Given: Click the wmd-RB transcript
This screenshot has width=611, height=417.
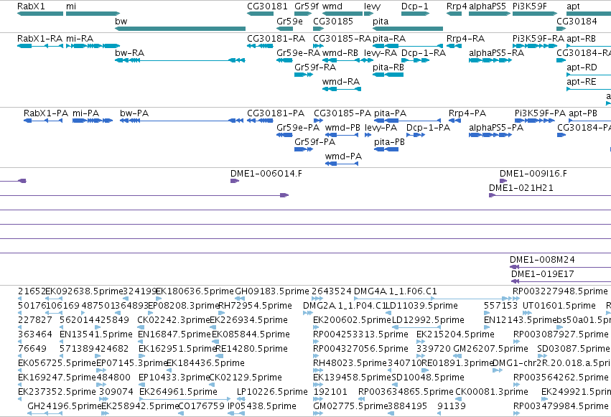Looking at the screenshot, I should click(342, 60).
